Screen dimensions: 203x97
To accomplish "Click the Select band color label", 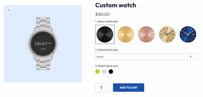I will pyautogui.click(x=107, y=66).
